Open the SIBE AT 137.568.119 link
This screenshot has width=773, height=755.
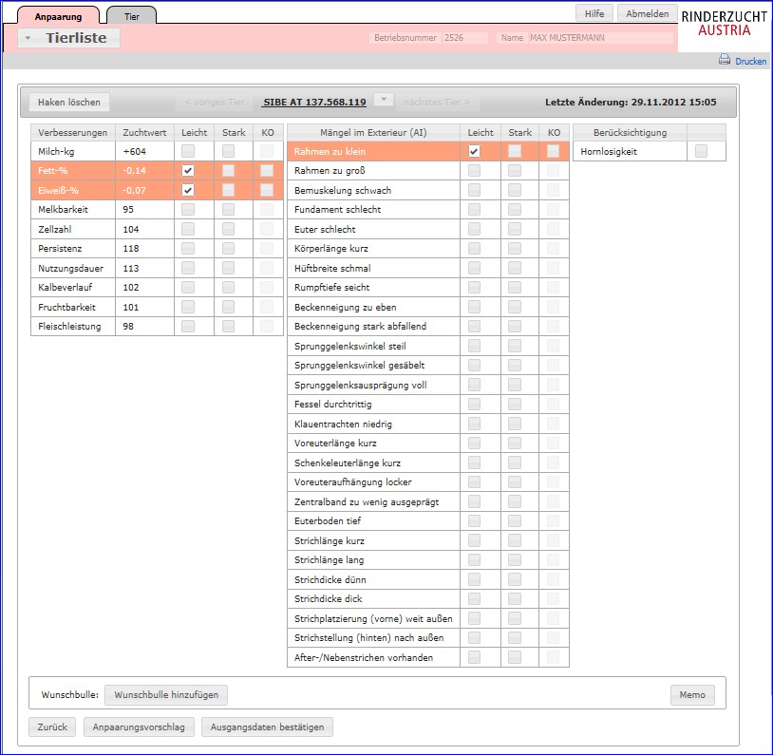point(314,102)
